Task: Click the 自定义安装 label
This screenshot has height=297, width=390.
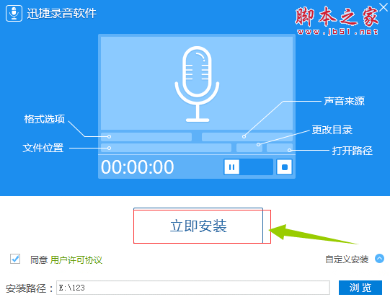Action: tap(347, 260)
